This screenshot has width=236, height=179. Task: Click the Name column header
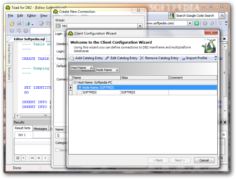coord(96,78)
